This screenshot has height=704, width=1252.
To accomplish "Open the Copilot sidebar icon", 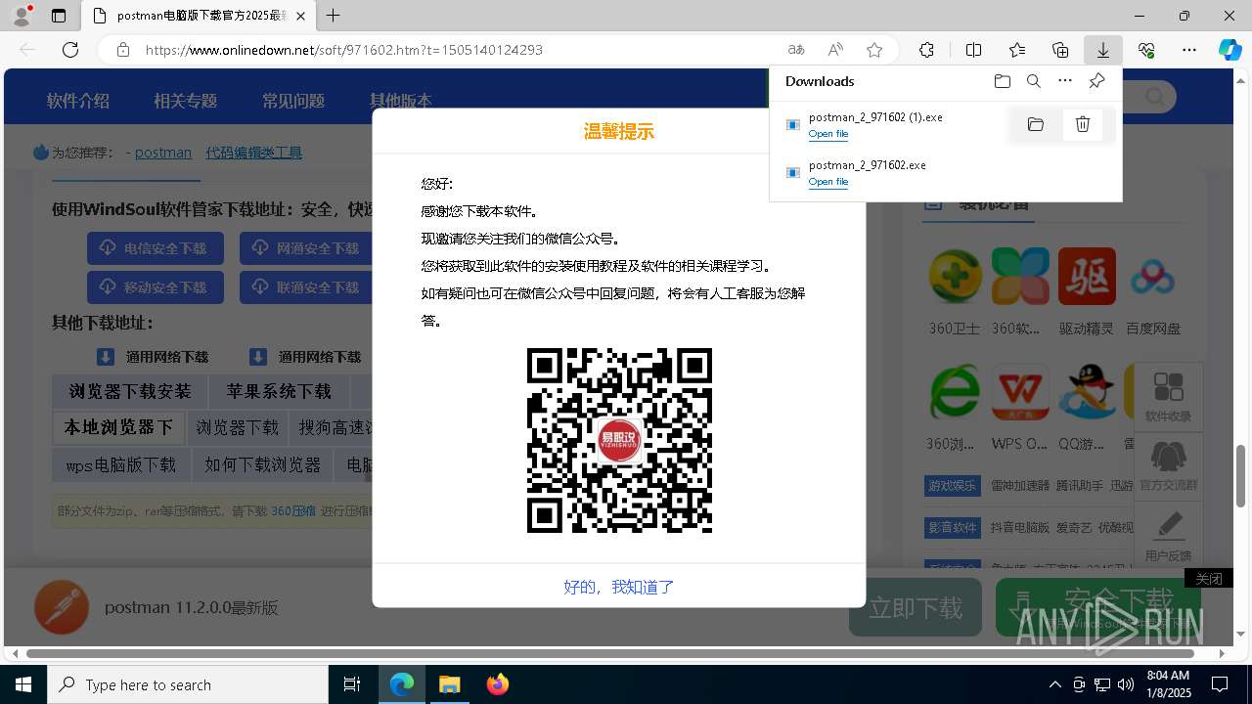I will (1230, 50).
